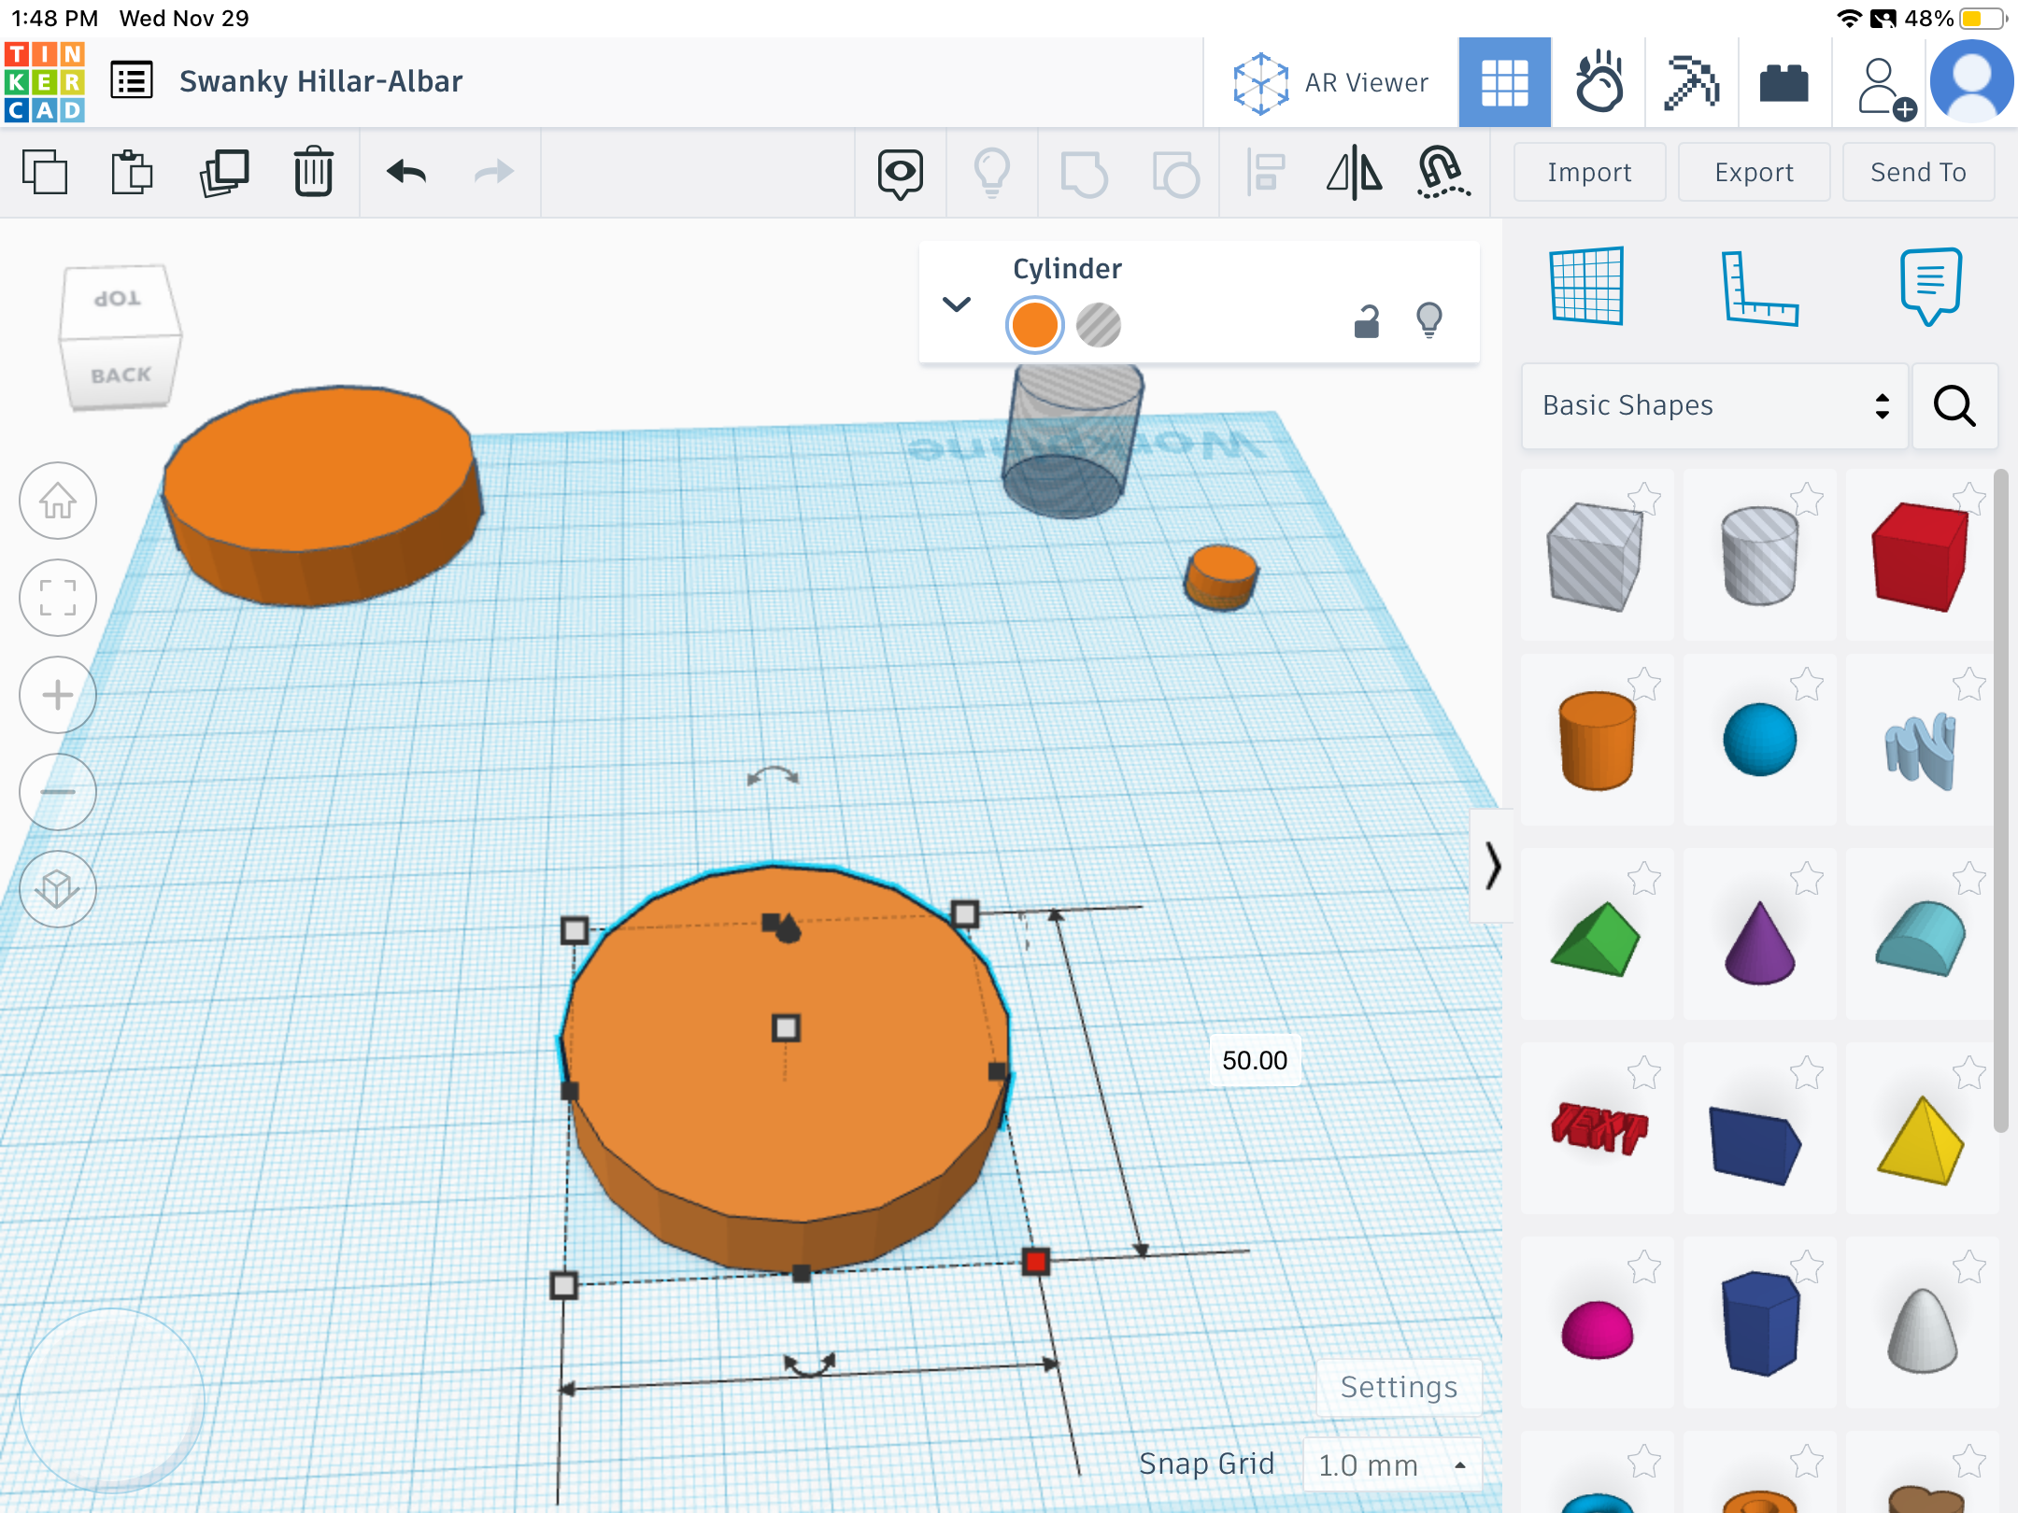Click the Copy tool icon

tap(44, 172)
